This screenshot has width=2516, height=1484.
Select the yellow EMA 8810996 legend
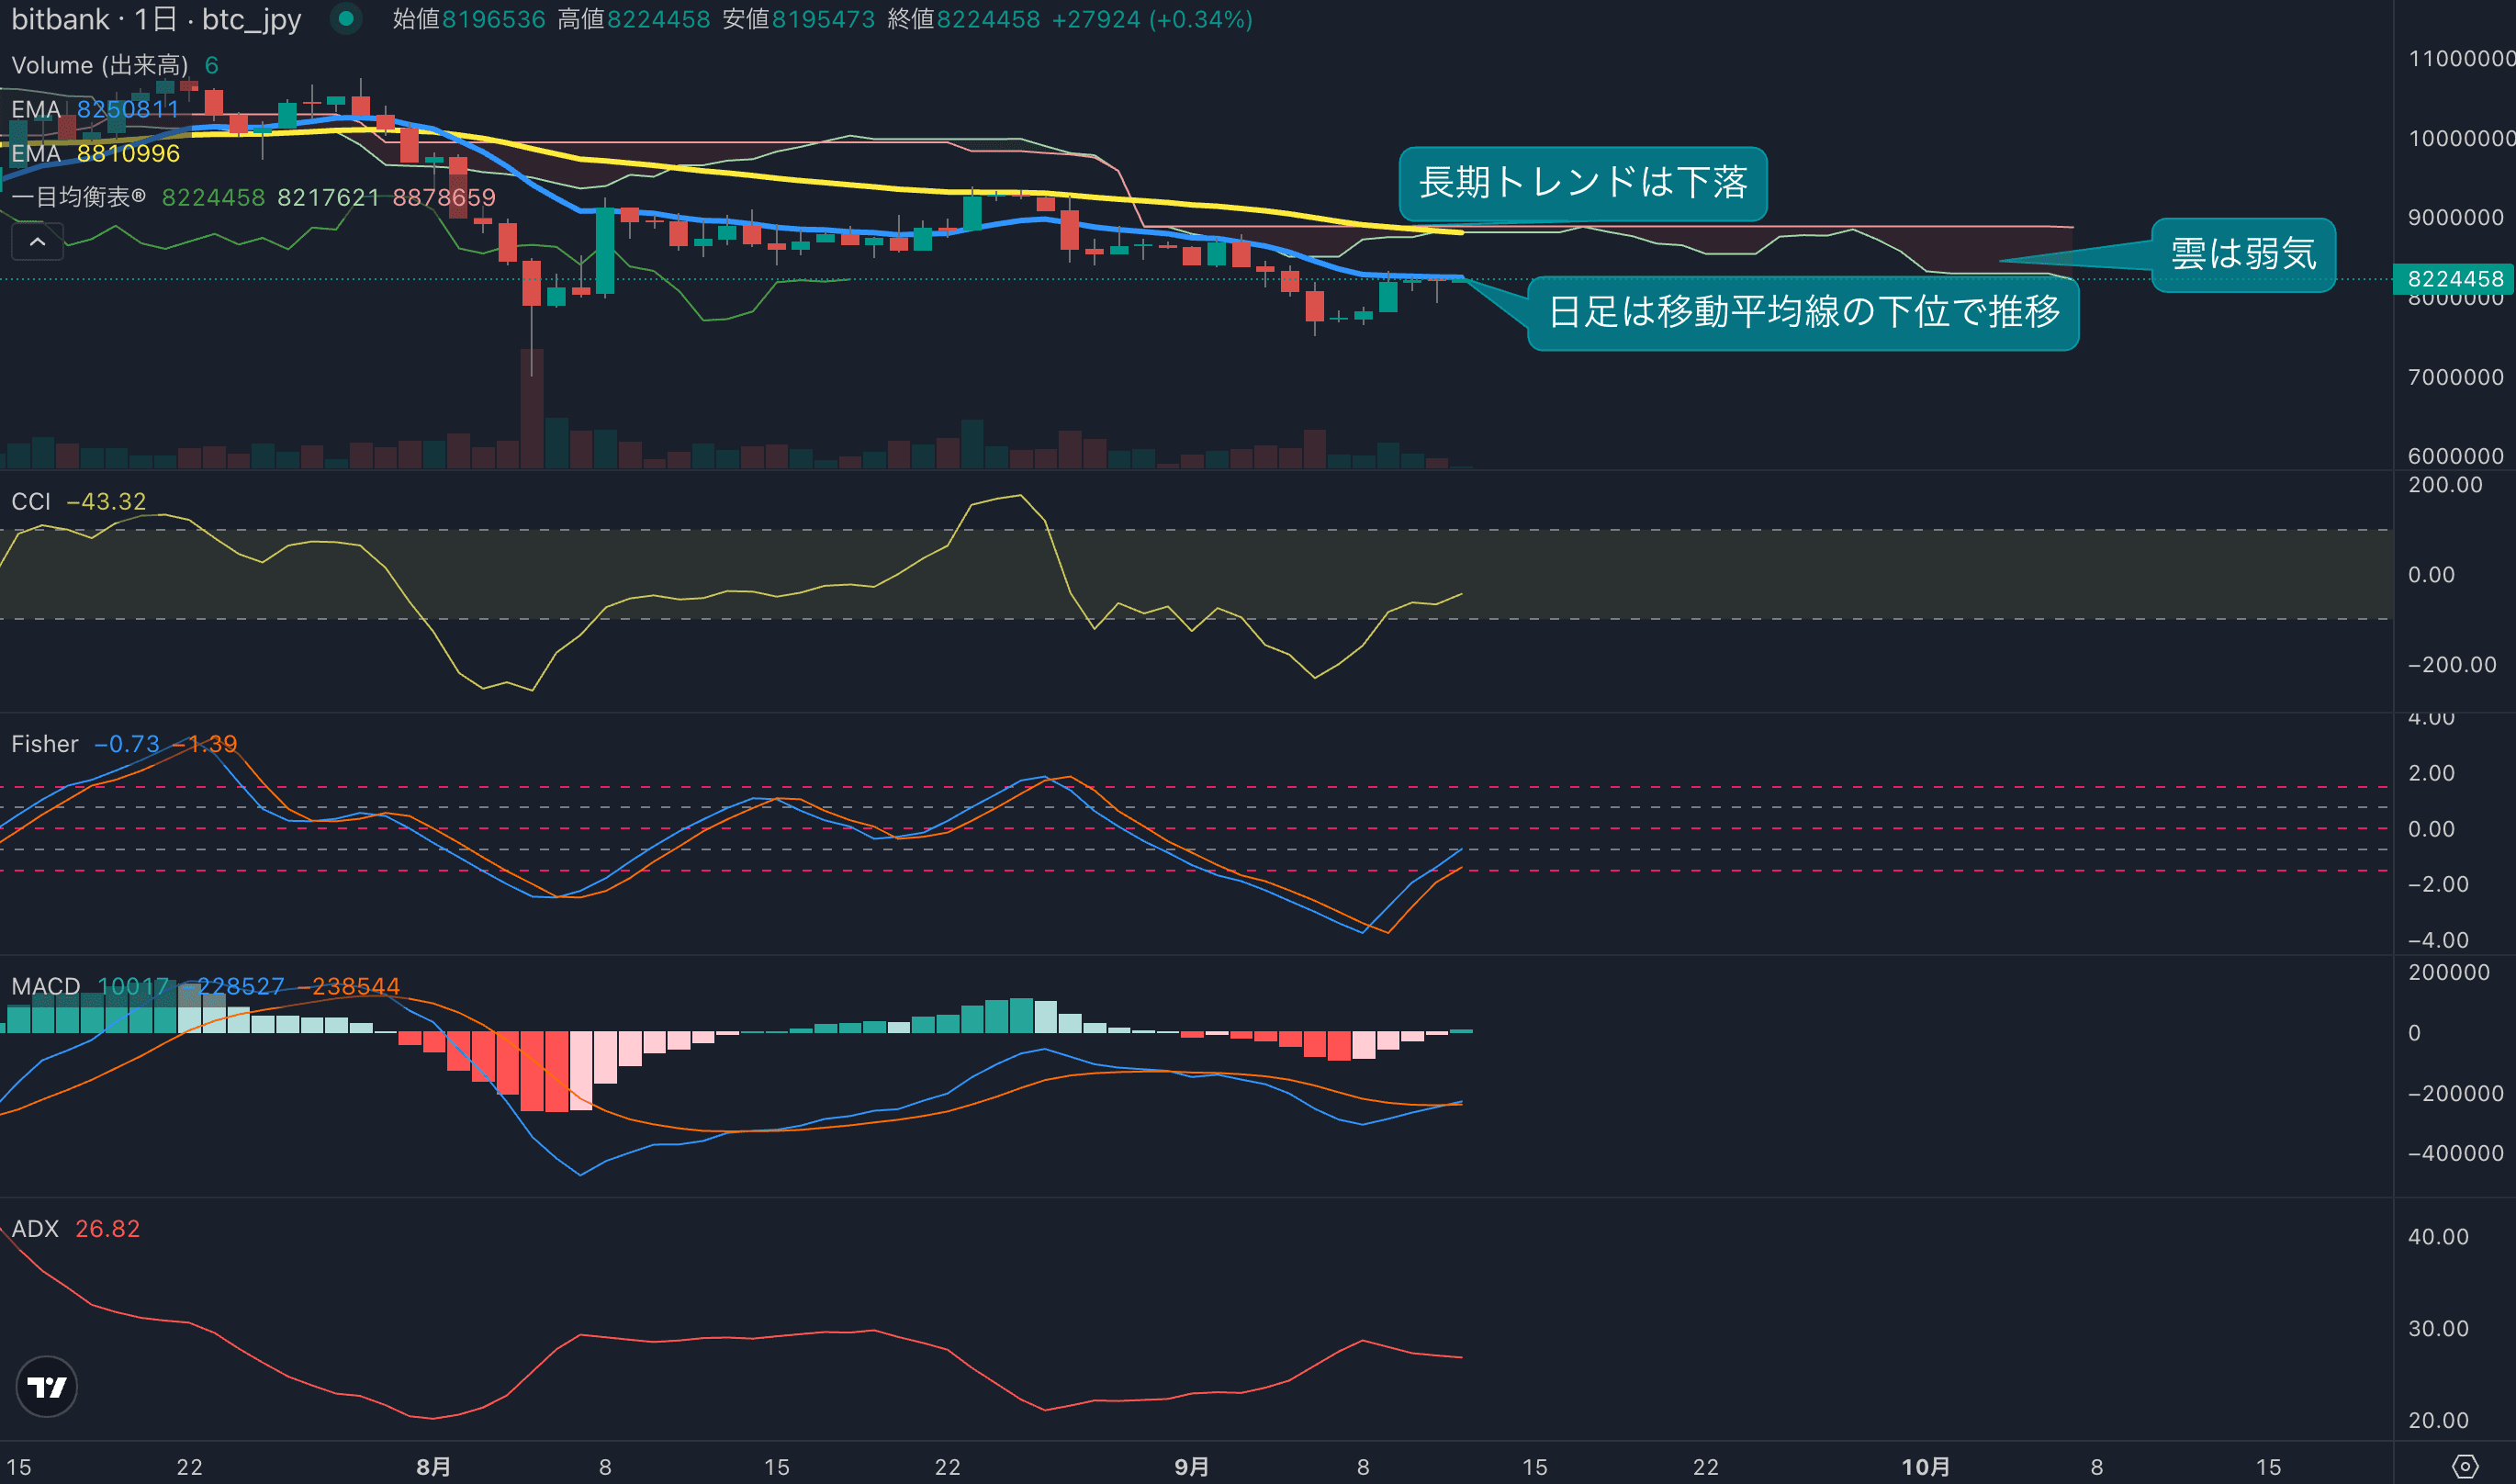click(x=95, y=153)
